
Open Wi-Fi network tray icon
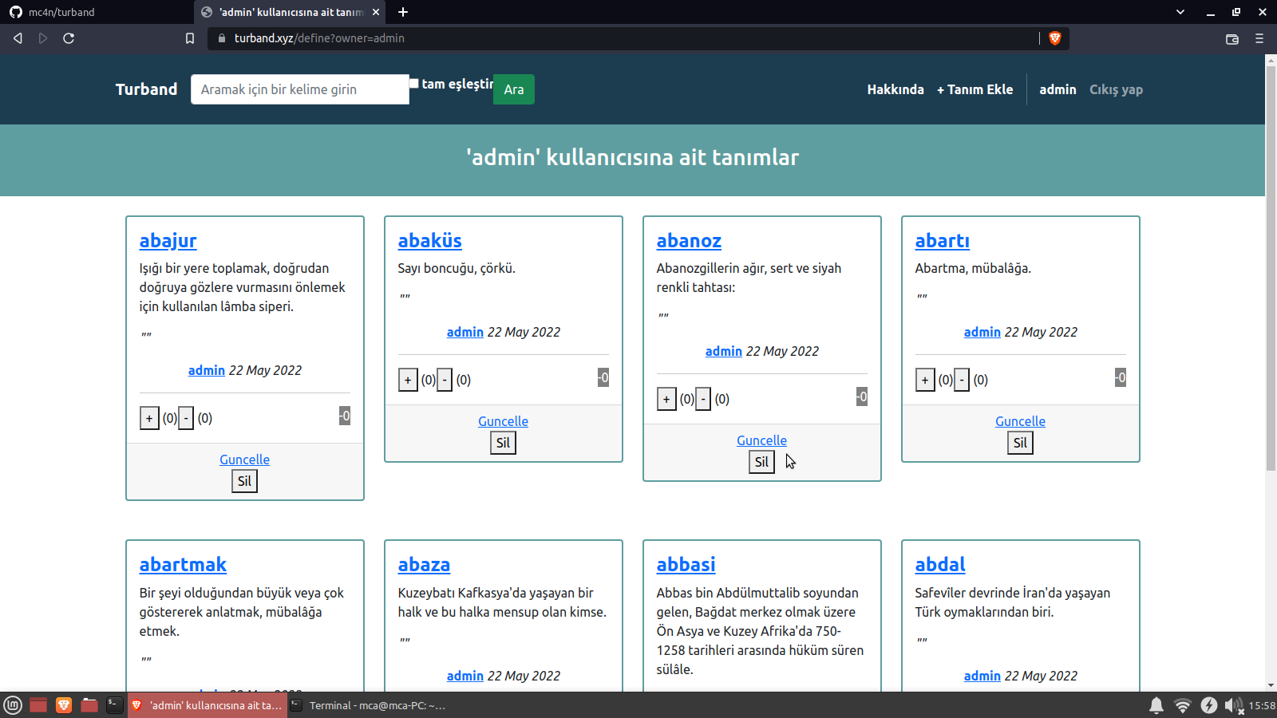pyautogui.click(x=1183, y=705)
